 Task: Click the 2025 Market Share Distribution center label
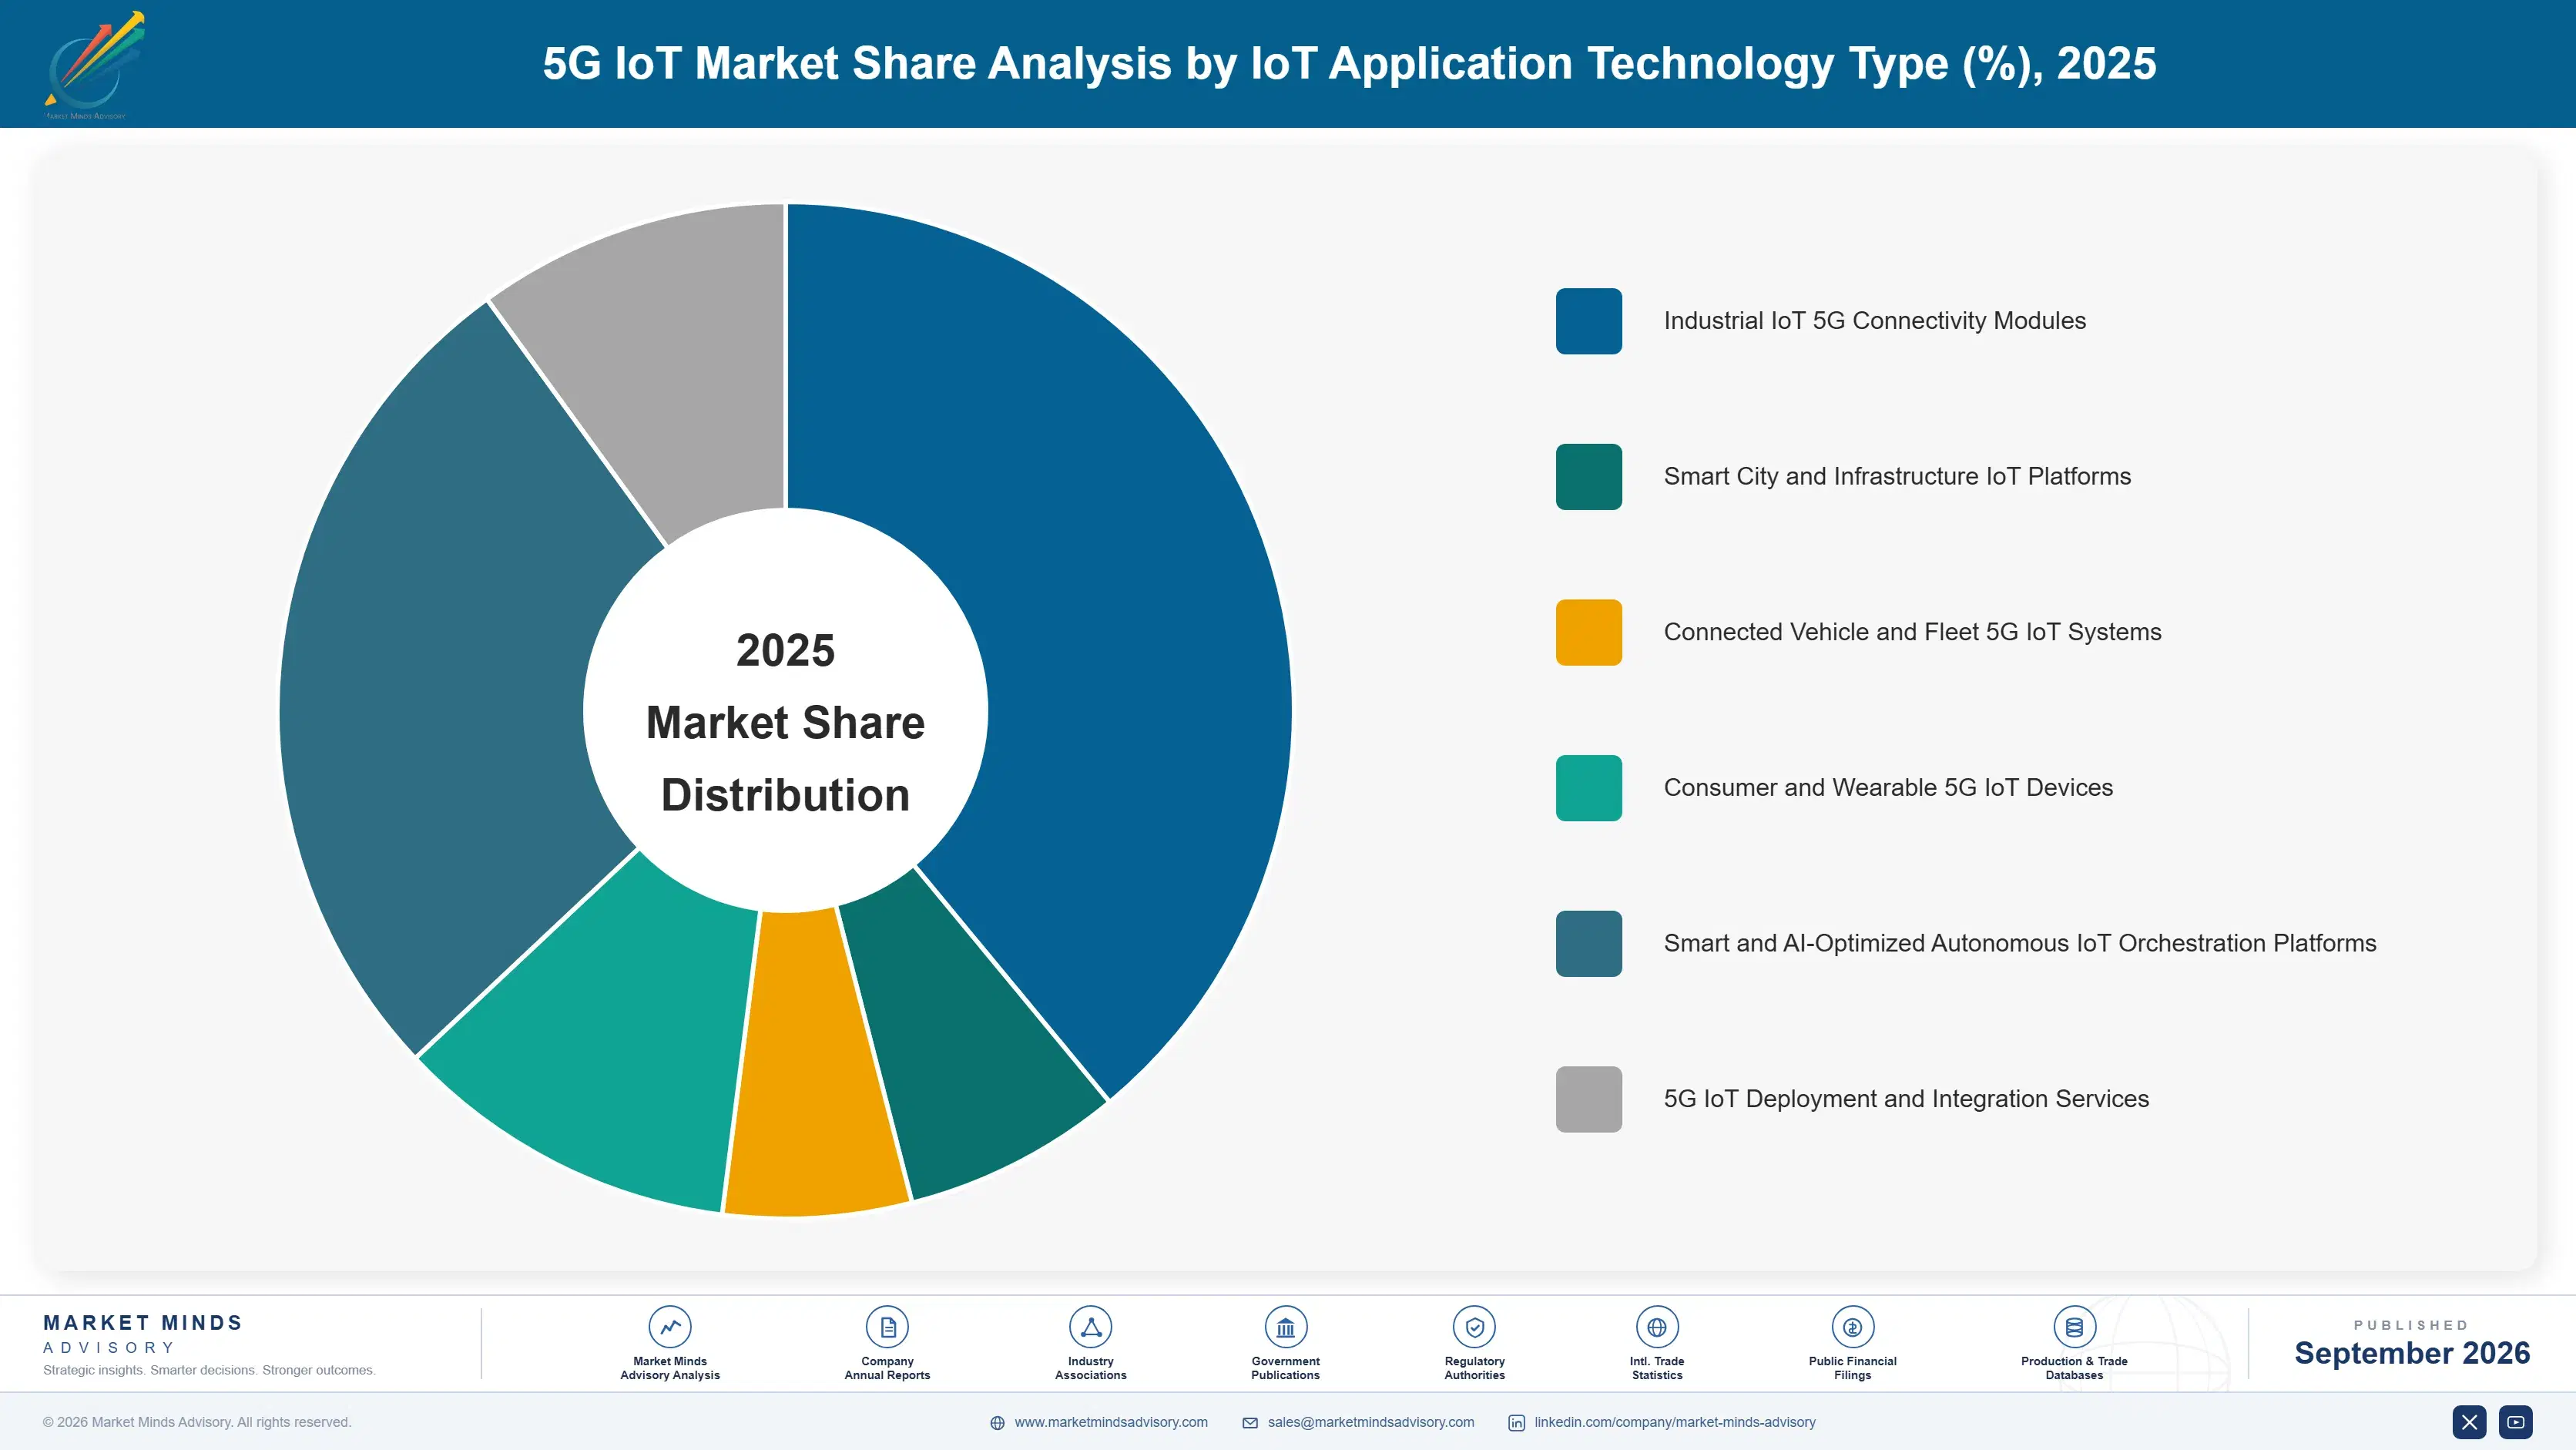pos(786,722)
